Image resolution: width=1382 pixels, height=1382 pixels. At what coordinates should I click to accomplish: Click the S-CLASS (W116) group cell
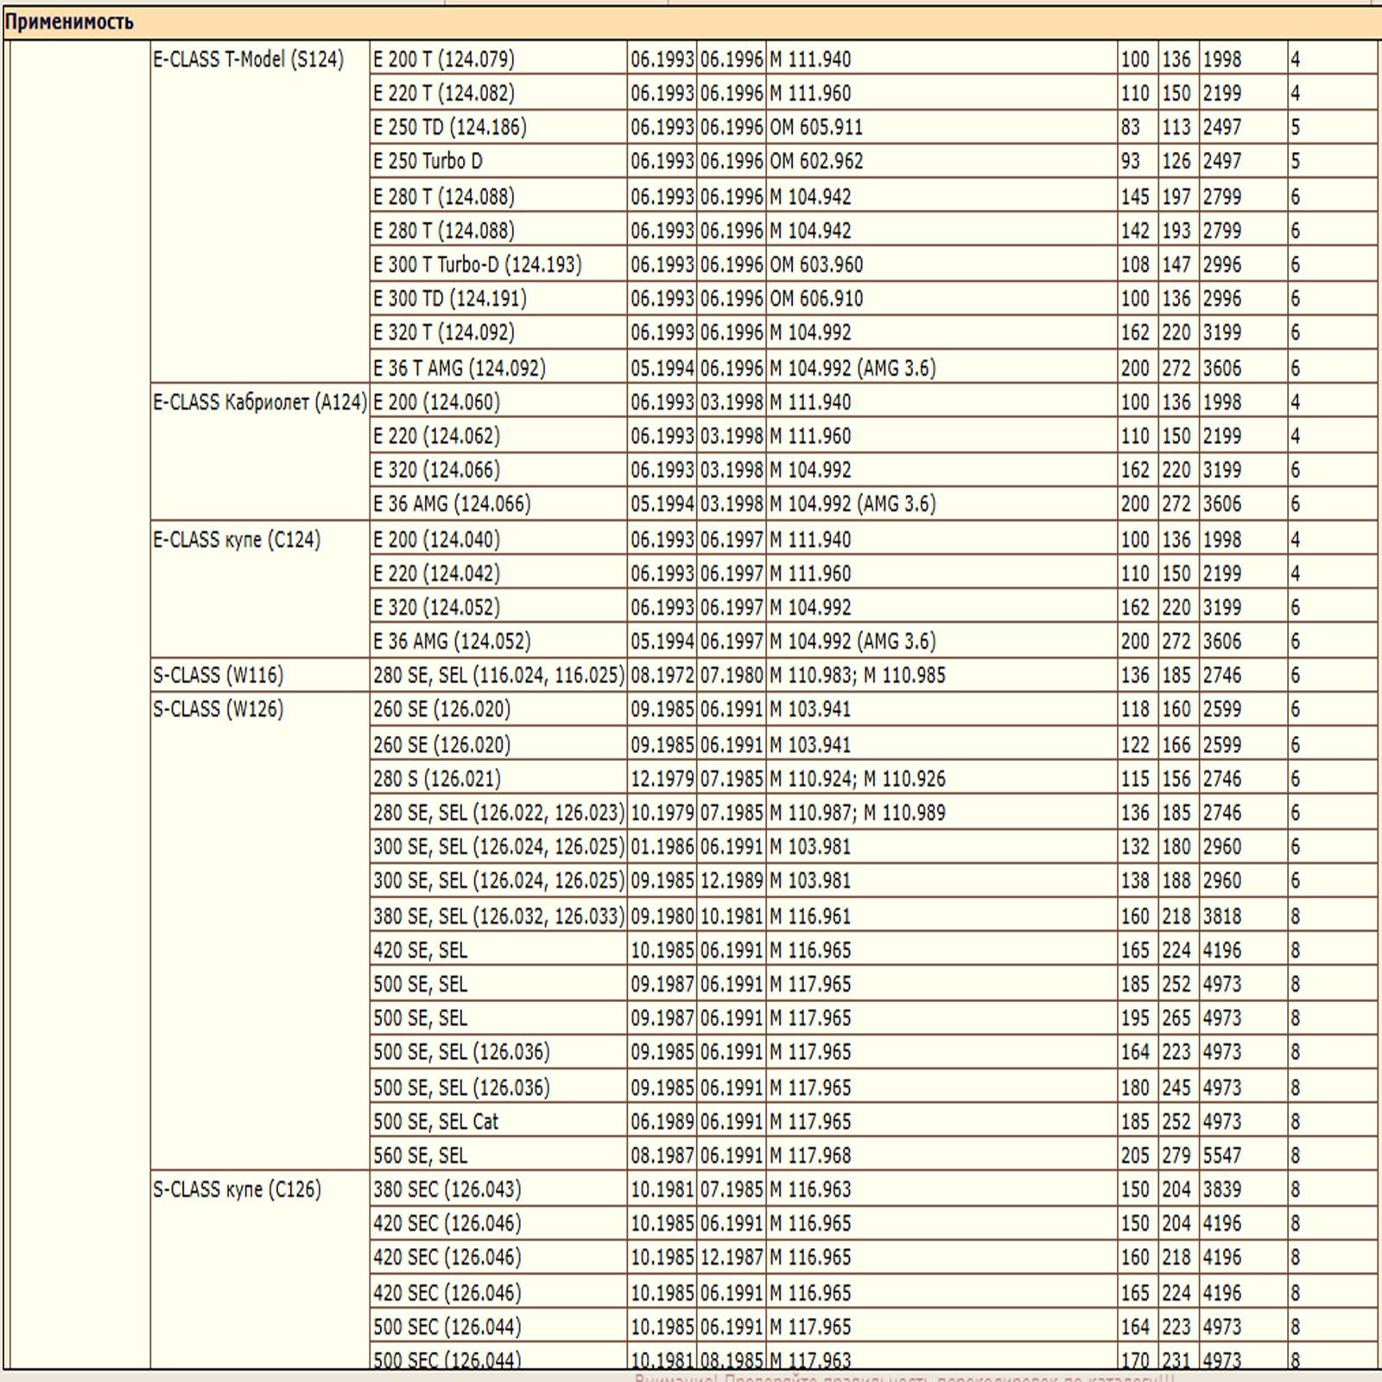(x=260, y=675)
